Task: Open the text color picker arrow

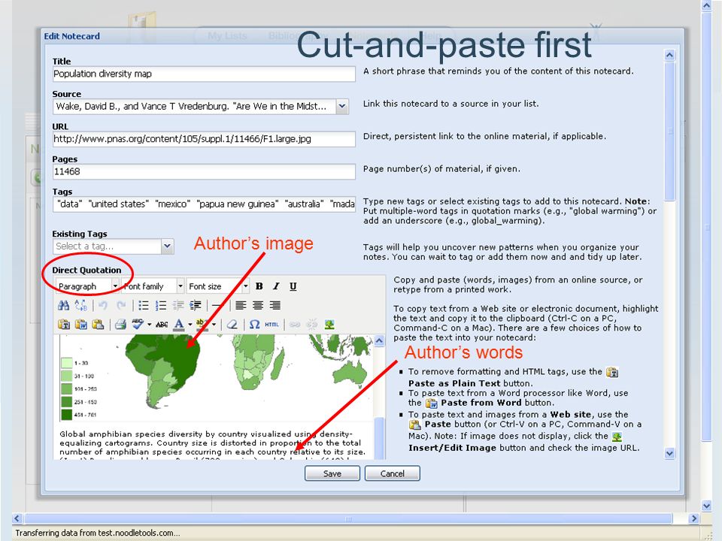Action: pyautogui.click(x=190, y=325)
